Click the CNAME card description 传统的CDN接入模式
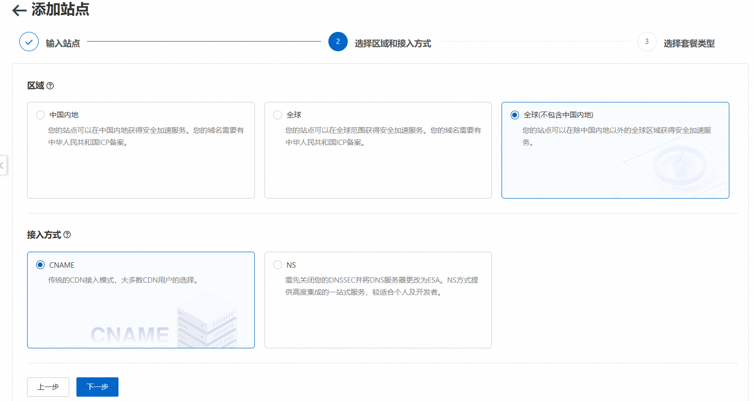 124,280
